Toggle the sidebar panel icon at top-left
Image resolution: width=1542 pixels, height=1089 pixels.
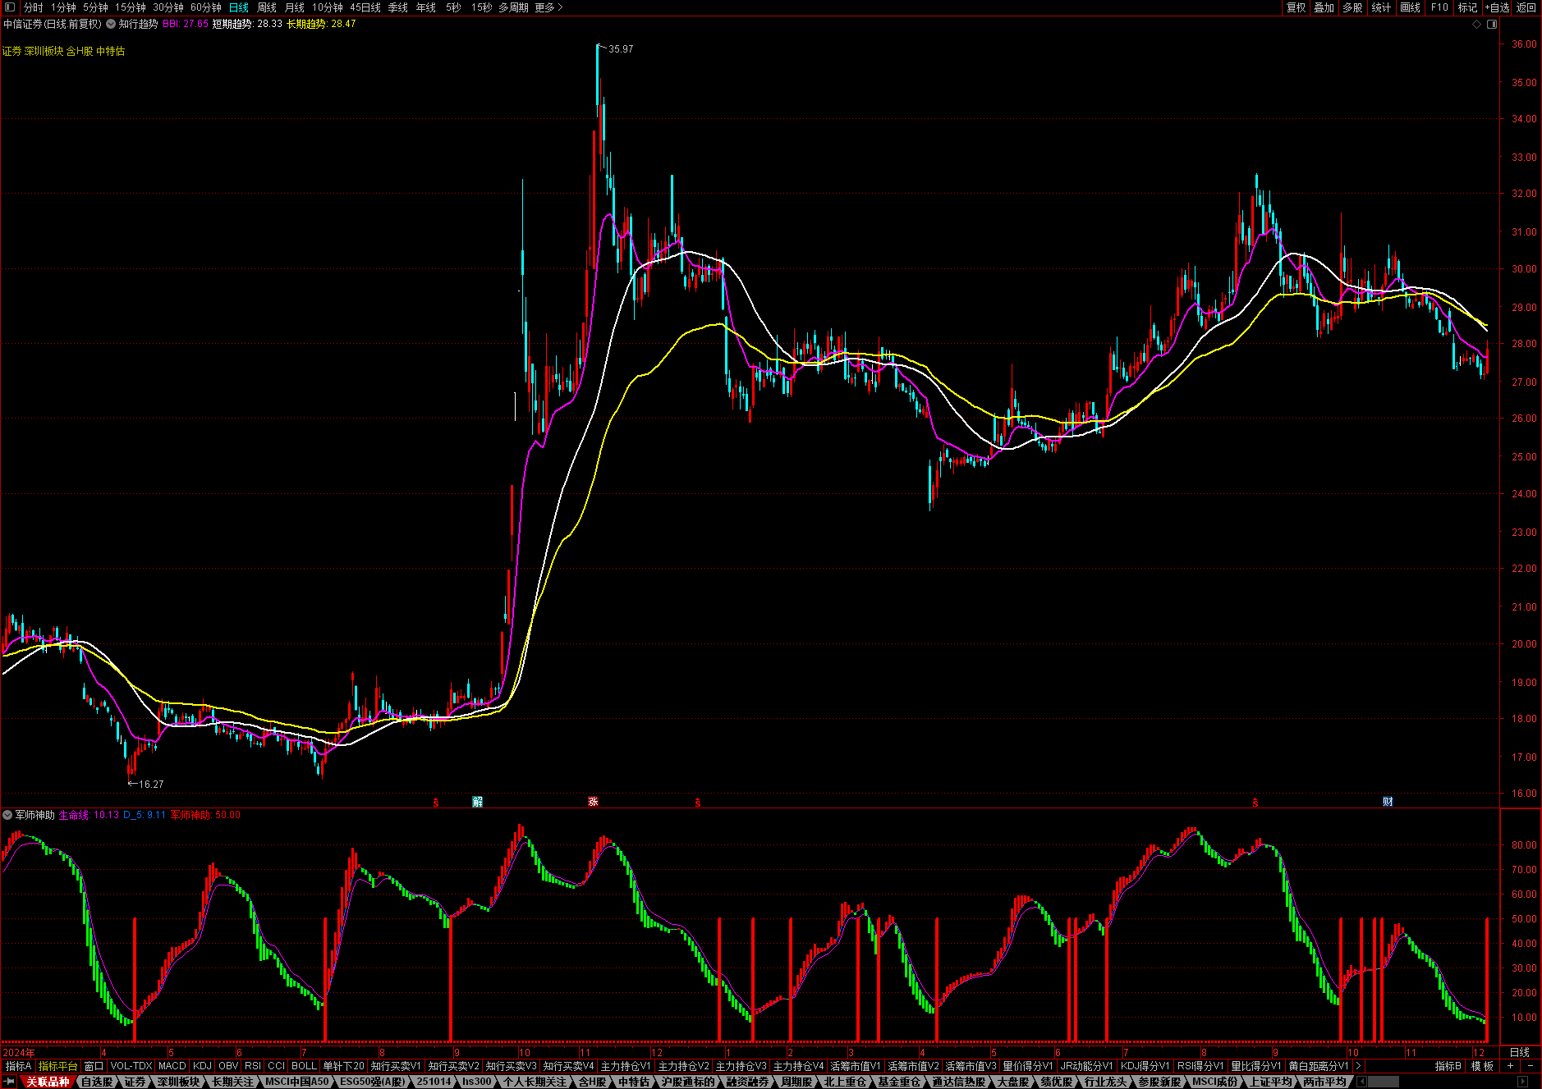click(10, 7)
